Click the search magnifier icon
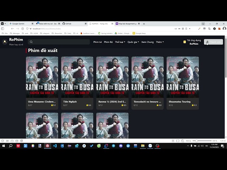Image resolution: width=227 pixels, height=170 pixels. click(31, 42)
